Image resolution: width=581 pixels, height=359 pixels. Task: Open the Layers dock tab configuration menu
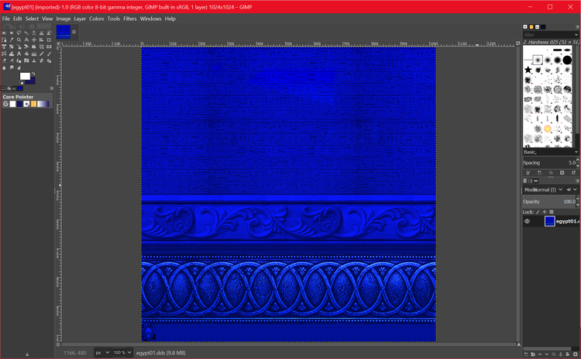coord(577,181)
